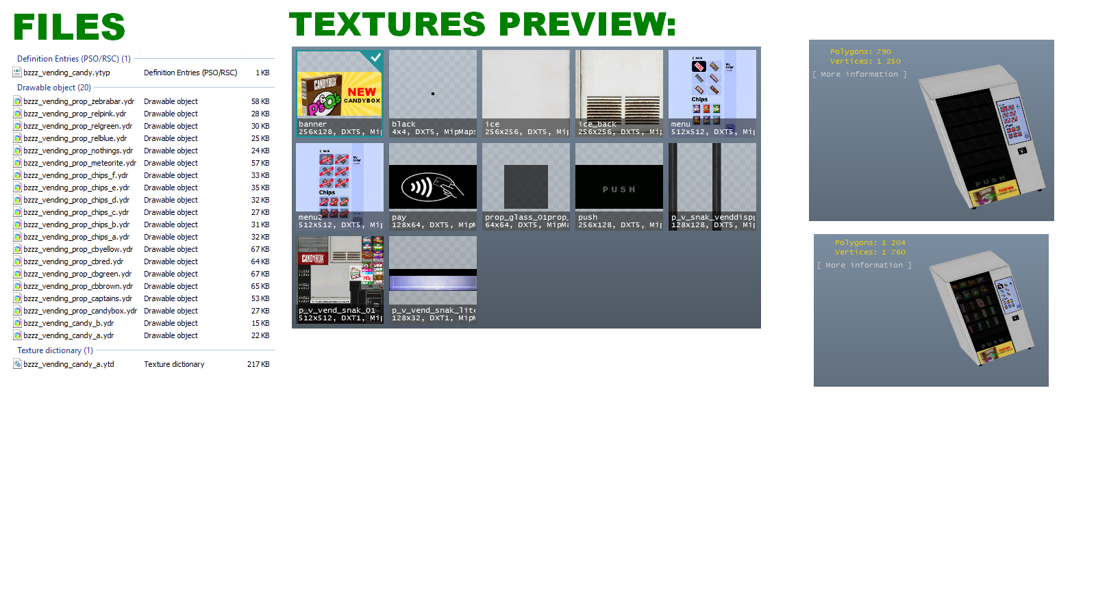Select file name bzzz_vending_prop_cbbrown.ydr
The width and height of the screenshot is (1096, 616).
coord(78,286)
